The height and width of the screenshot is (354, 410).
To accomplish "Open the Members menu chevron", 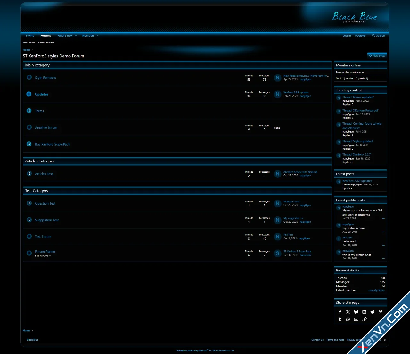I will tap(98, 35).
